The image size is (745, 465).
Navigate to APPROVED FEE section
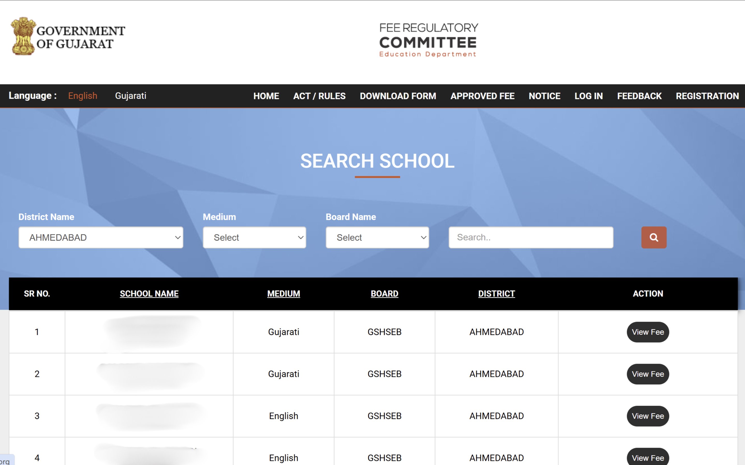(482, 96)
